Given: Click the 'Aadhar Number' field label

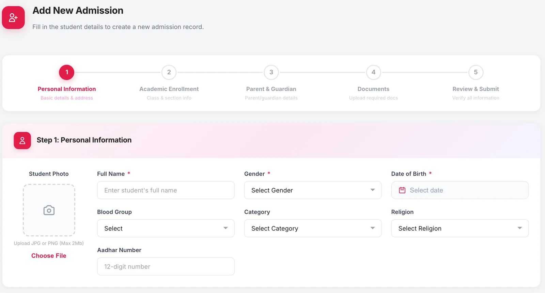Looking at the screenshot, I should click(119, 250).
